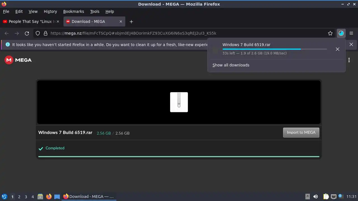Open the Bookmarks menu
The height and width of the screenshot is (201, 358).
(x=74, y=11)
